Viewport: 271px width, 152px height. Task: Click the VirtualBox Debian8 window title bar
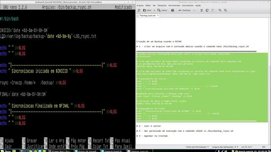tap(68, 2)
